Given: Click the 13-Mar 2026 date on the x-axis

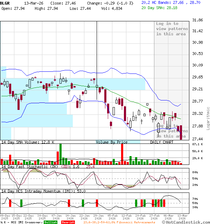Looking at the screenshot, I should (181, 217).
